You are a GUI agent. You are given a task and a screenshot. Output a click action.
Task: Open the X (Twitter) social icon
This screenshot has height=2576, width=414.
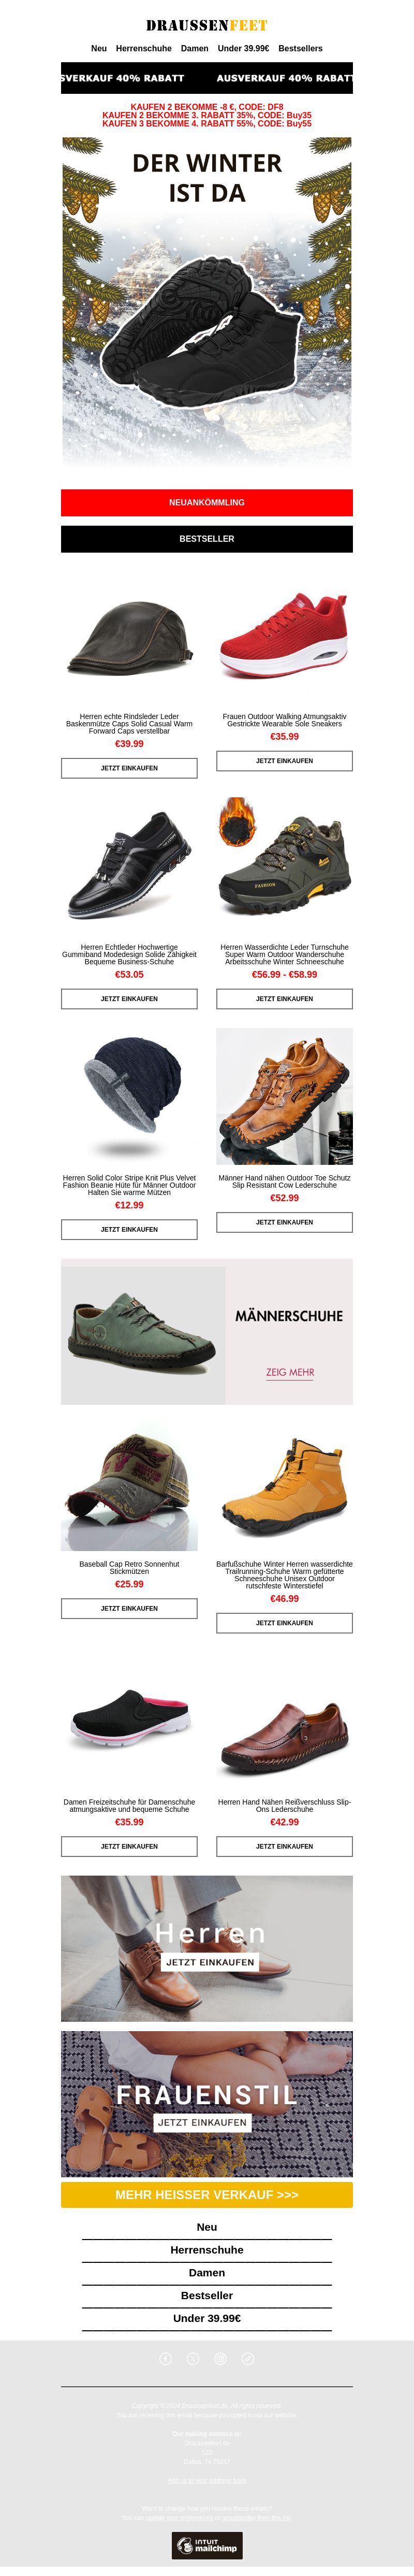click(x=194, y=2358)
